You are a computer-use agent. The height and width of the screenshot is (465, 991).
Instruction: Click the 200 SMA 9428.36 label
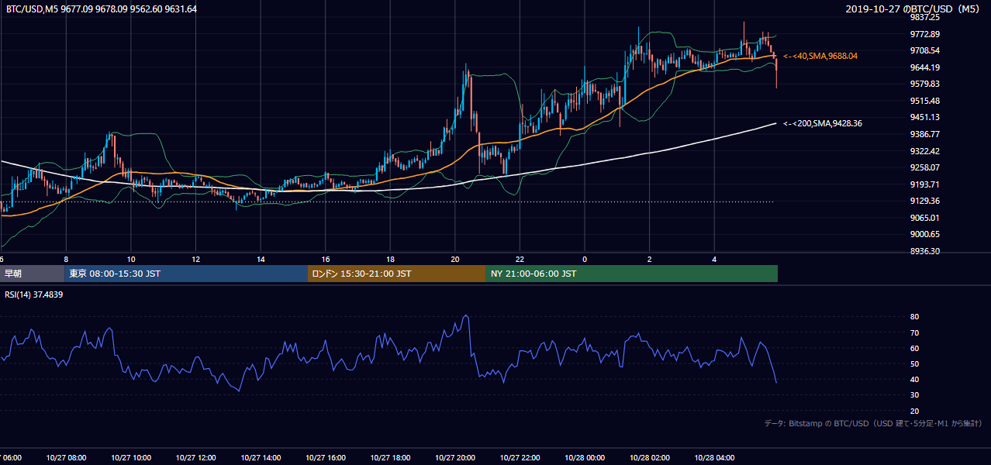823,123
